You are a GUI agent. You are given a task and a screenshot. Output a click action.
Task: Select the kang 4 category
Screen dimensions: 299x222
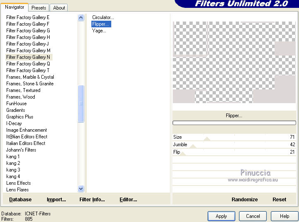click(x=13, y=176)
